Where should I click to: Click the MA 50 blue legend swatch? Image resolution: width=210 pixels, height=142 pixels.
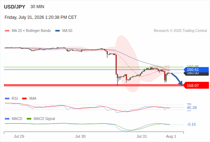tap(58, 31)
